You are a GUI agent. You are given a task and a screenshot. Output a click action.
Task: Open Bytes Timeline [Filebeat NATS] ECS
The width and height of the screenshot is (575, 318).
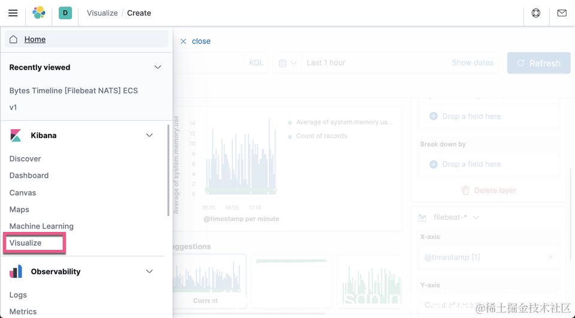tap(74, 91)
